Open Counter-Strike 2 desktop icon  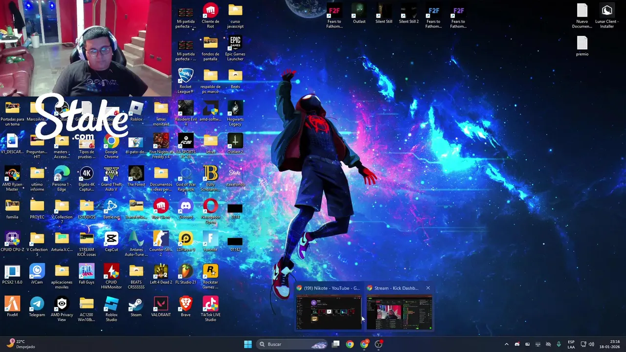click(x=161, y=244)
